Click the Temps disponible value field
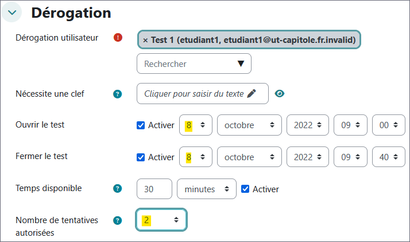The image size is (410, 242). point(154,189)
